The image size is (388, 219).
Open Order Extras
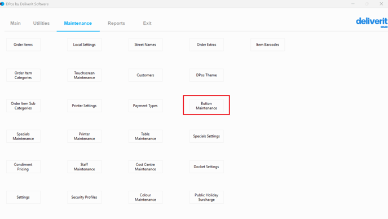[x=206, y=45]
